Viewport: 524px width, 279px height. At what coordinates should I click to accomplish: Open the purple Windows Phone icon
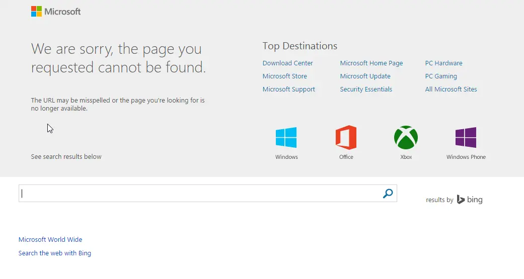pos(466,138)
